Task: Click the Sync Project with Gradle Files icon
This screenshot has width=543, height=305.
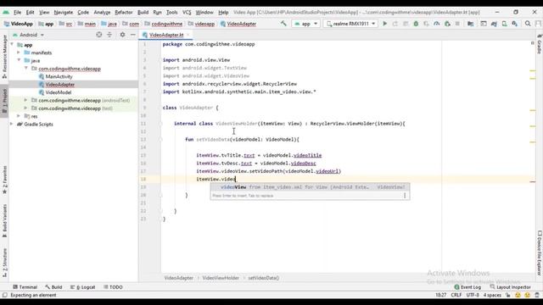Action: tap(494, 24)
